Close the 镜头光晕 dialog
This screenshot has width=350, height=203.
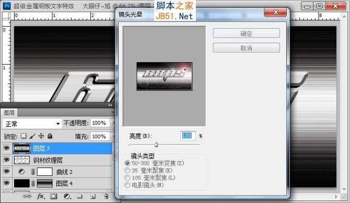pos(275,13)
